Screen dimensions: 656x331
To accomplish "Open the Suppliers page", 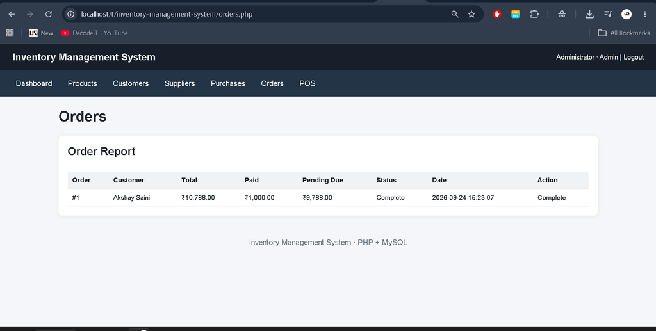I will [179, 84].
